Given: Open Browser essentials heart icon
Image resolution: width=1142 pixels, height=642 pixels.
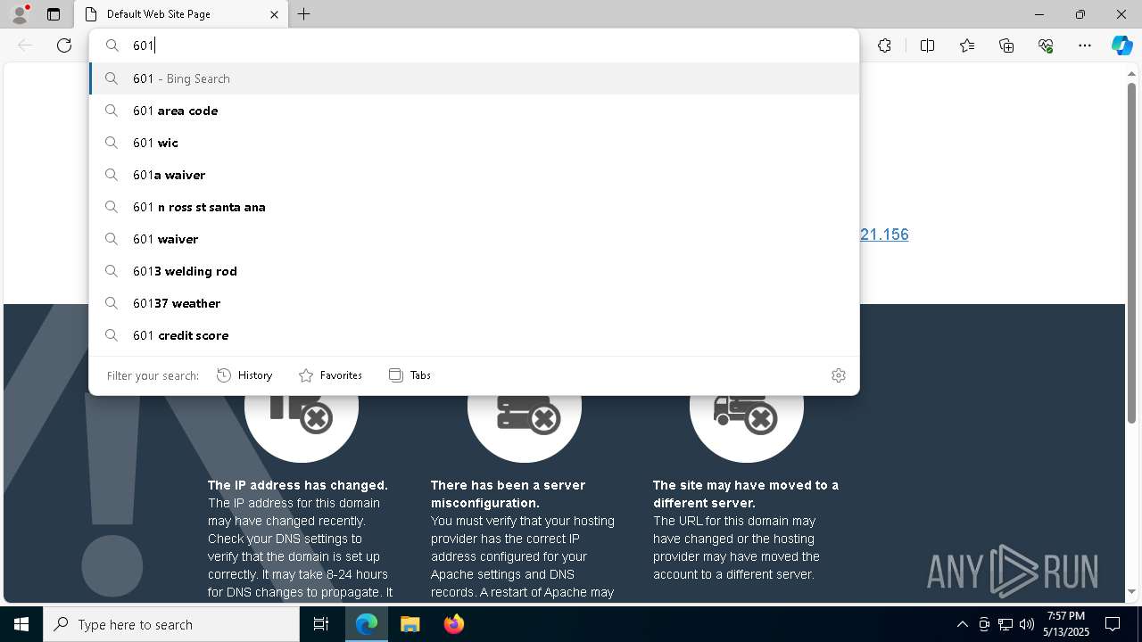Looking at the screenshot, I should pyautogui.click(x=1046, y=45).
